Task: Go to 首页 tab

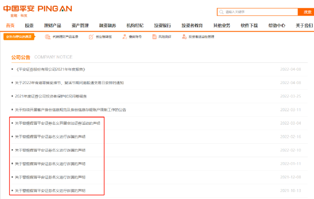Action: coord(10,26)
